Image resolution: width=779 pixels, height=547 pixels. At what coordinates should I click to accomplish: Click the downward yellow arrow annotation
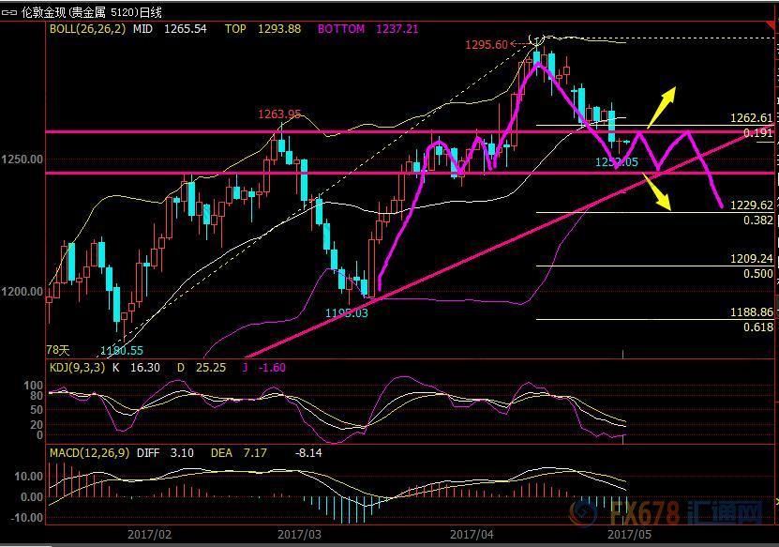point(659,194)
